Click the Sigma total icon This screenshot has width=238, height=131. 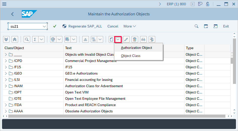35,39
